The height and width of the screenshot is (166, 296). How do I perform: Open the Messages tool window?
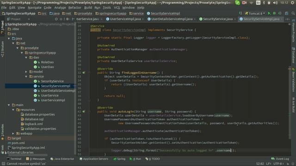click(36, 159)
